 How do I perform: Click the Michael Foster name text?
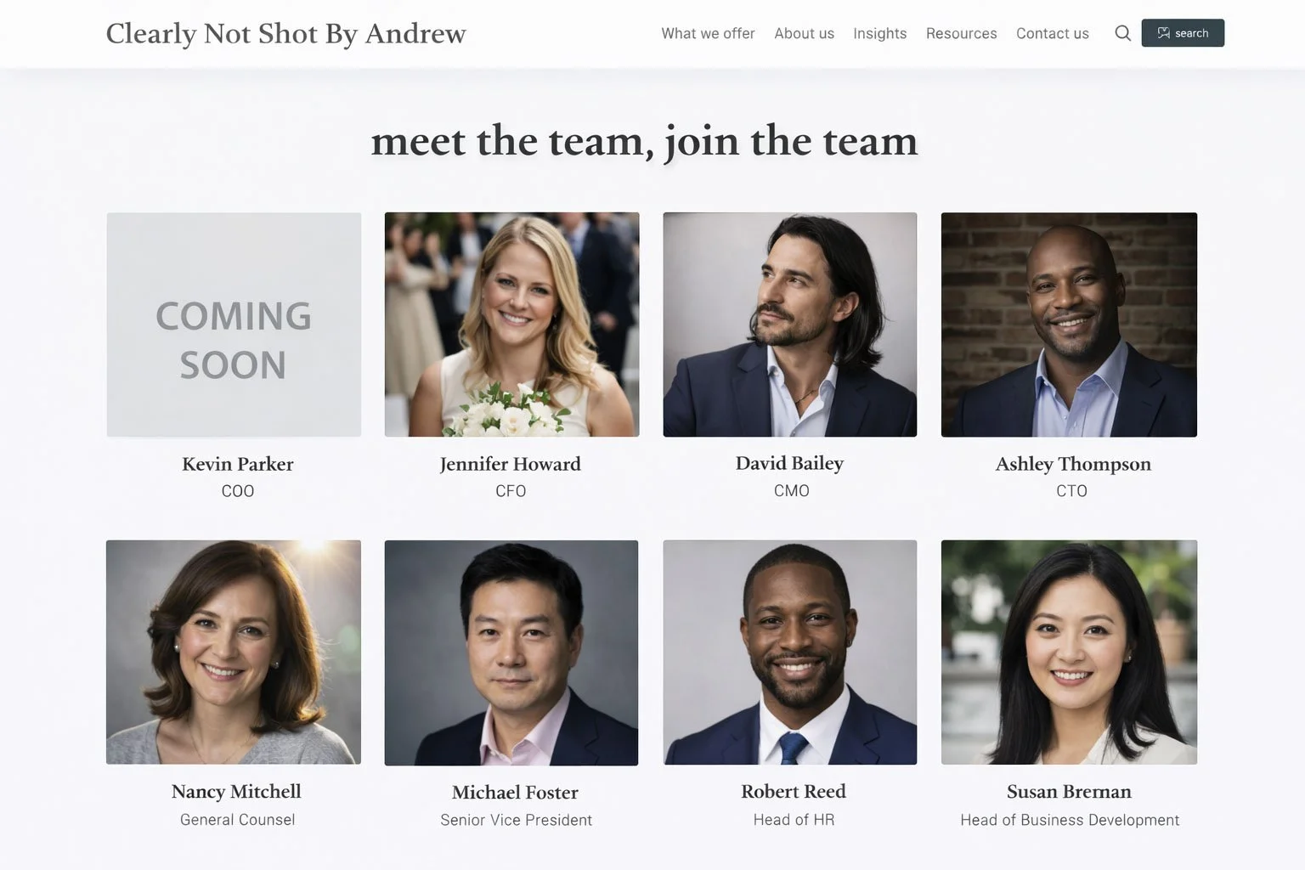pos(515,793)
